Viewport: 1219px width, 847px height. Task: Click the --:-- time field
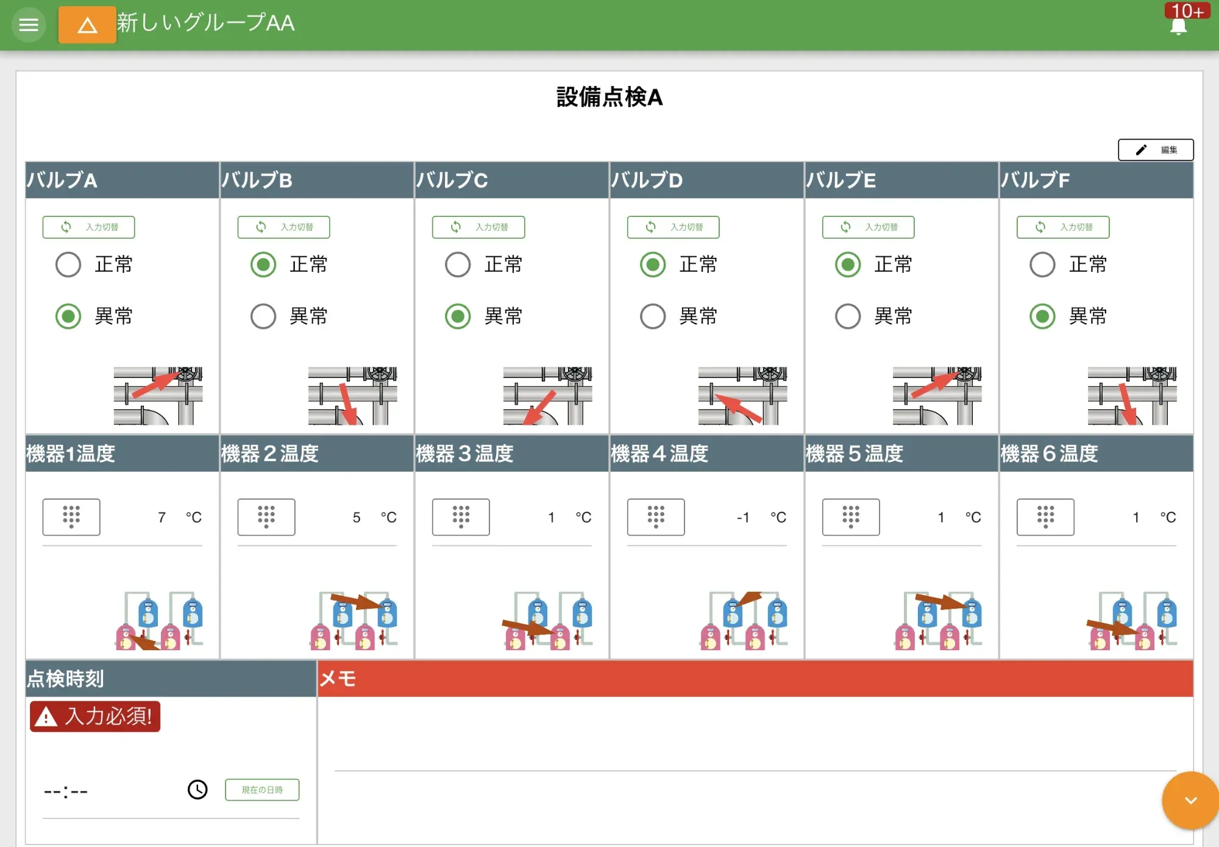click(65, 790)
